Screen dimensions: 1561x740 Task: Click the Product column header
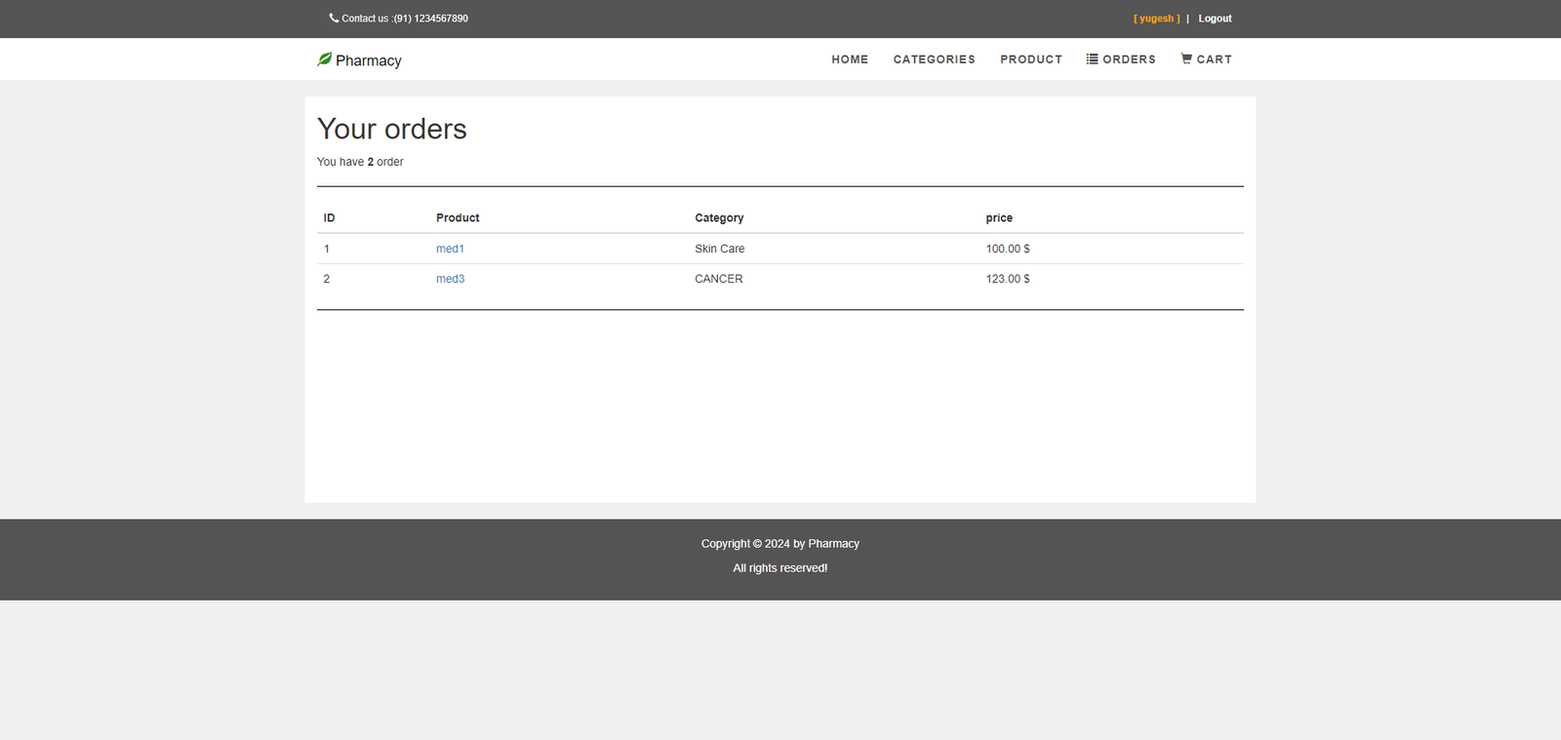pos(458,218)
